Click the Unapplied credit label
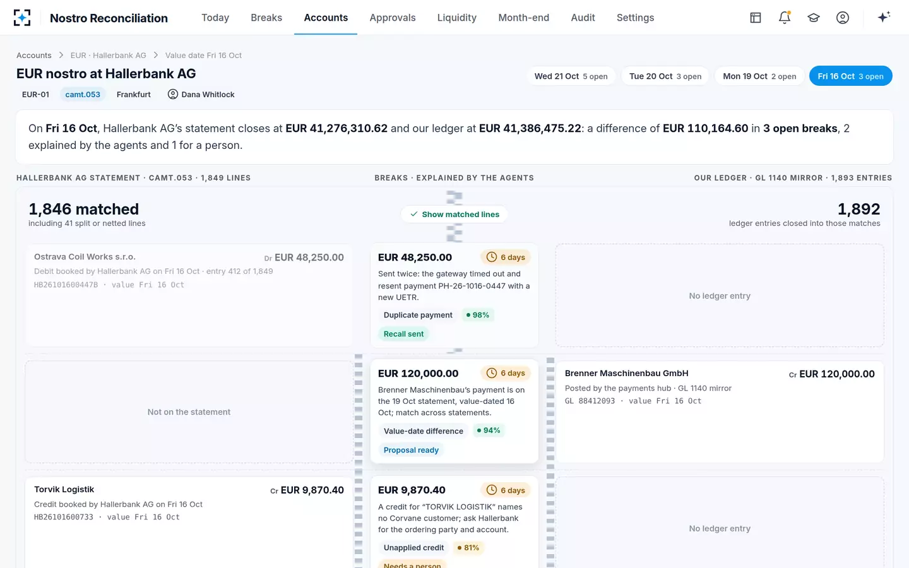 pyautogui.click(x=413, y=548)
